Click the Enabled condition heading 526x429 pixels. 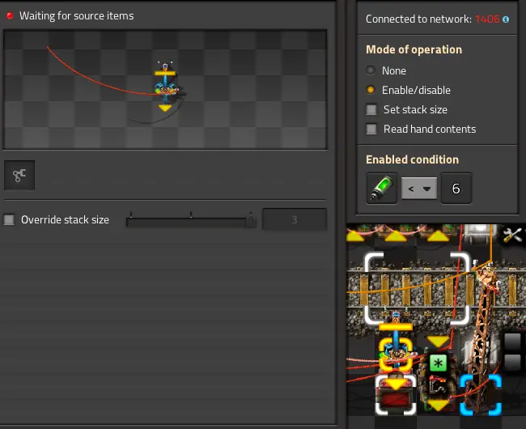(412, 159)
